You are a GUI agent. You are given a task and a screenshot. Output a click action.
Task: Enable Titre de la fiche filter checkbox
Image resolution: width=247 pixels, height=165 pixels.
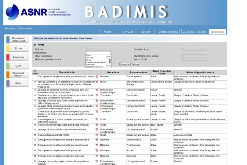[132, 49]
